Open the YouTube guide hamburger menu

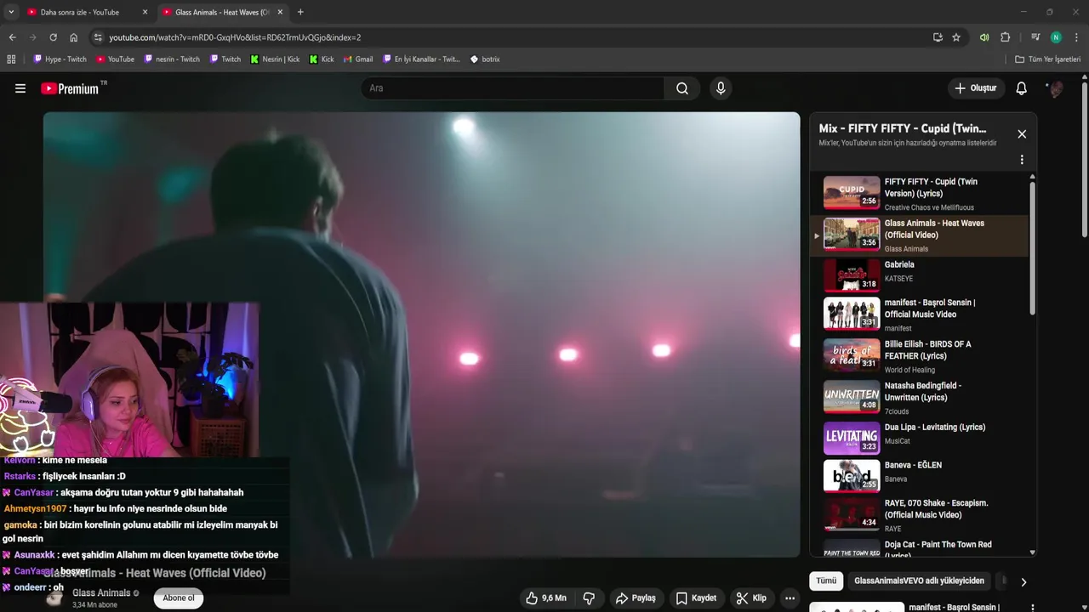coord(20,88)
